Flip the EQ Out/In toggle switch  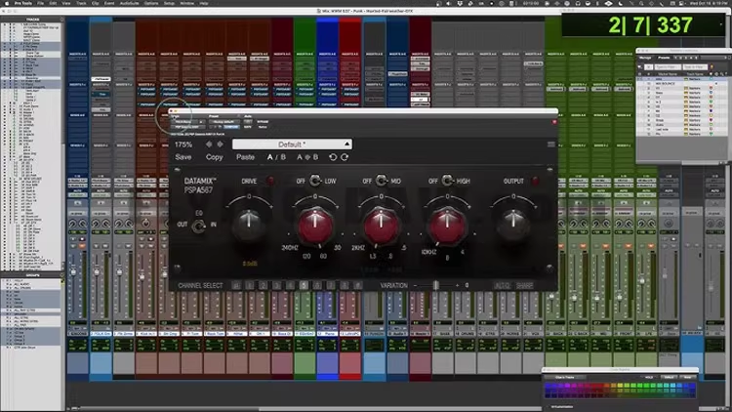coord(198,227)
